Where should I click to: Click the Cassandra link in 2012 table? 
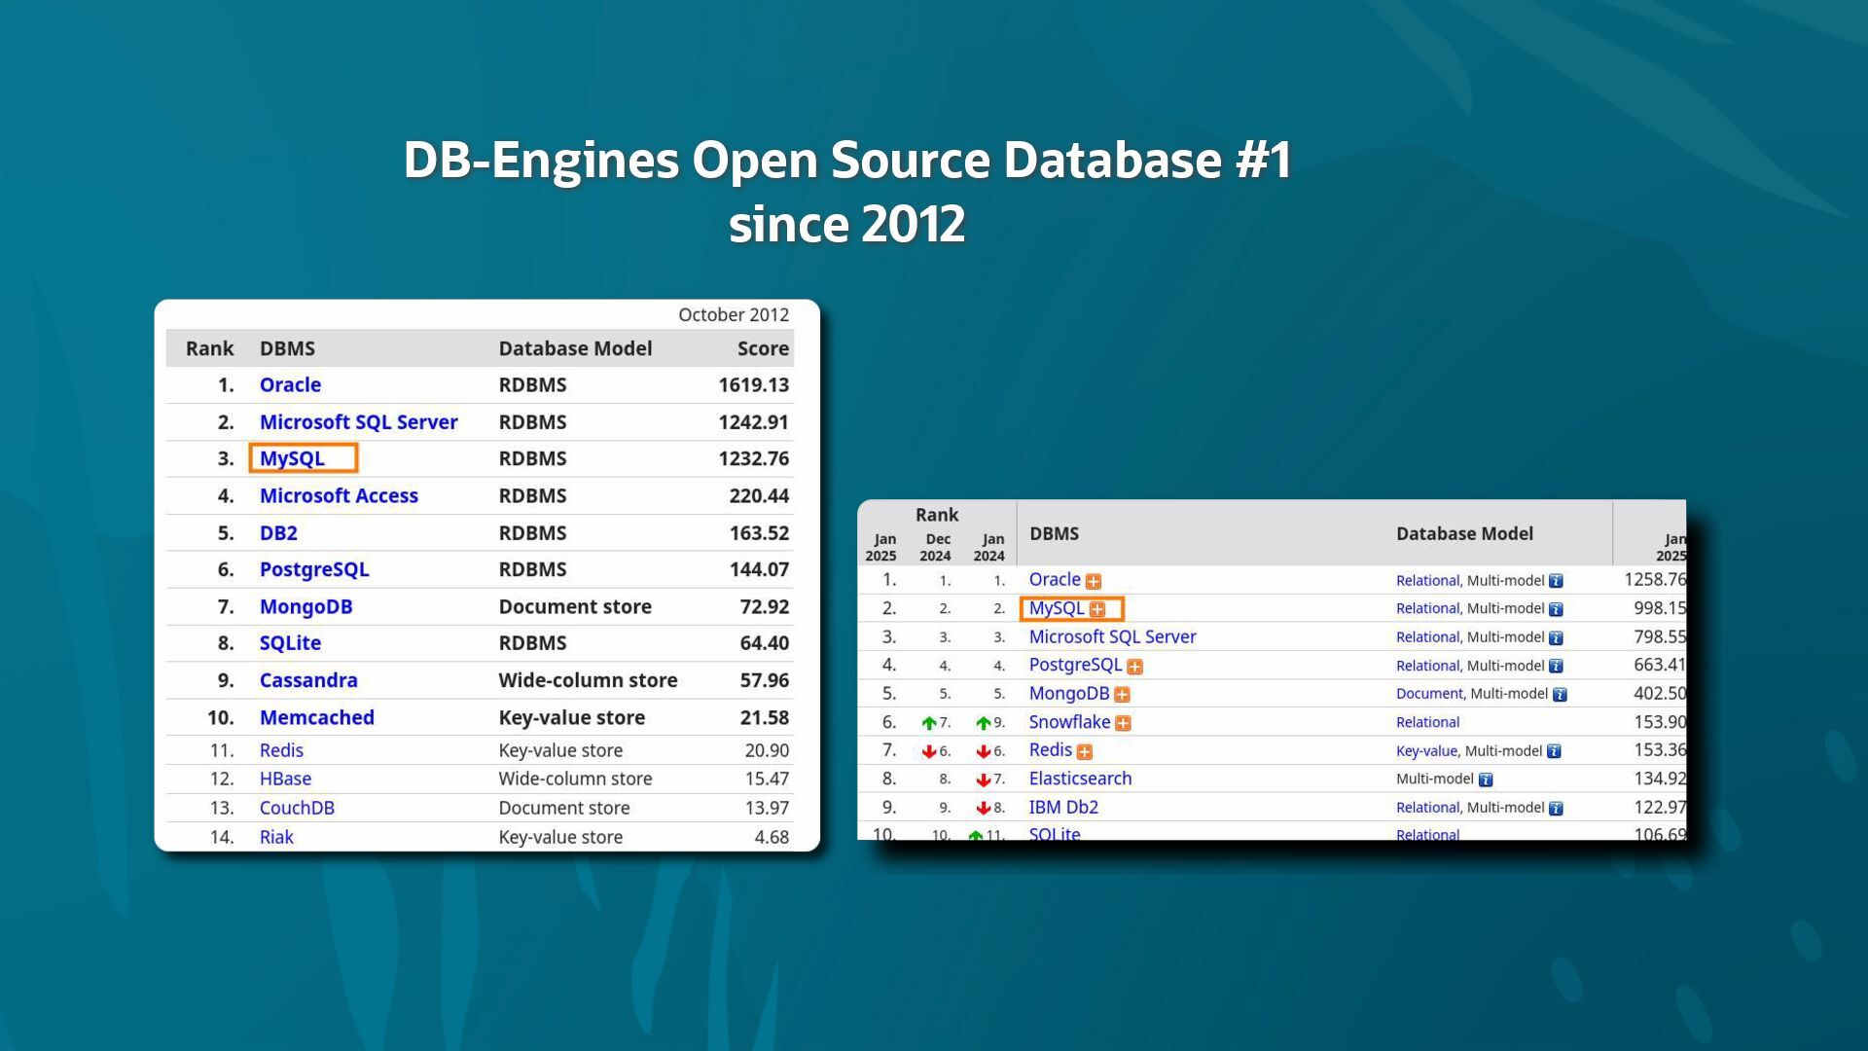[308, 680]
